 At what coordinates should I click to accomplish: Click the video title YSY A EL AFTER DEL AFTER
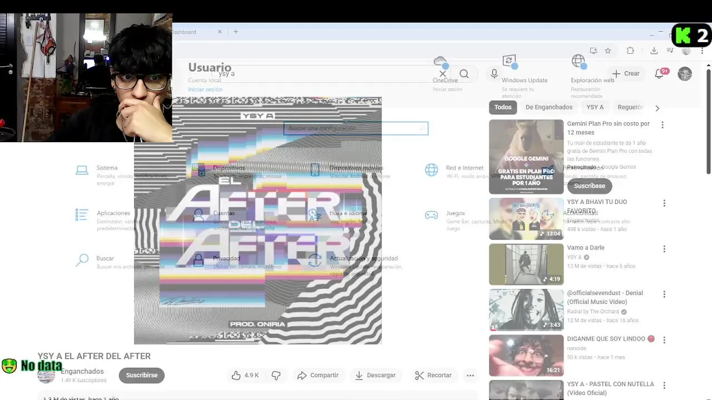point(94,356)
